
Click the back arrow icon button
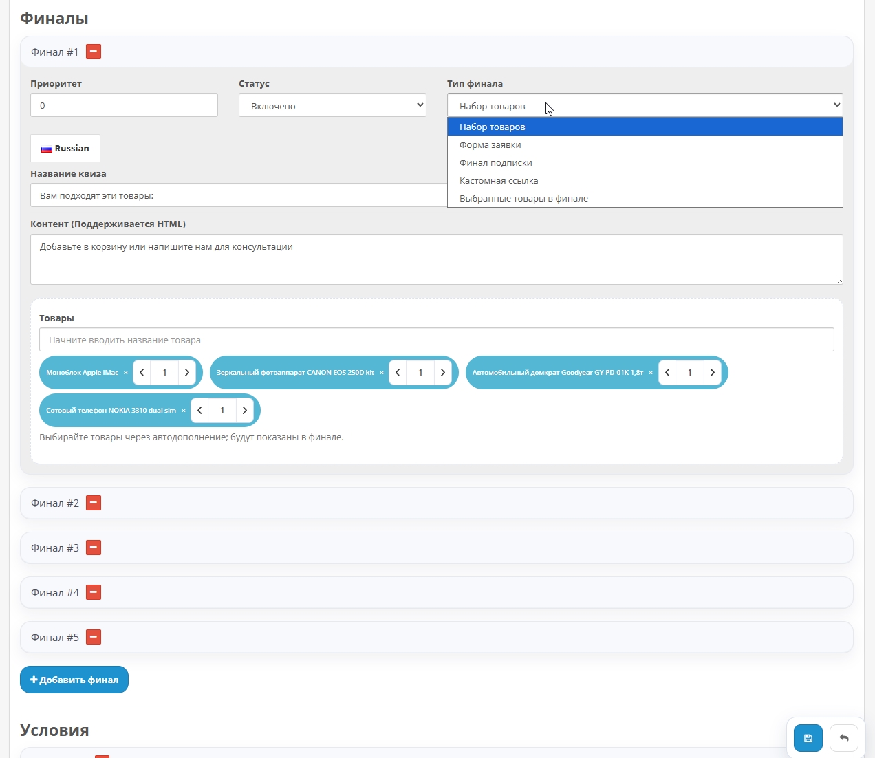(844, 738)
